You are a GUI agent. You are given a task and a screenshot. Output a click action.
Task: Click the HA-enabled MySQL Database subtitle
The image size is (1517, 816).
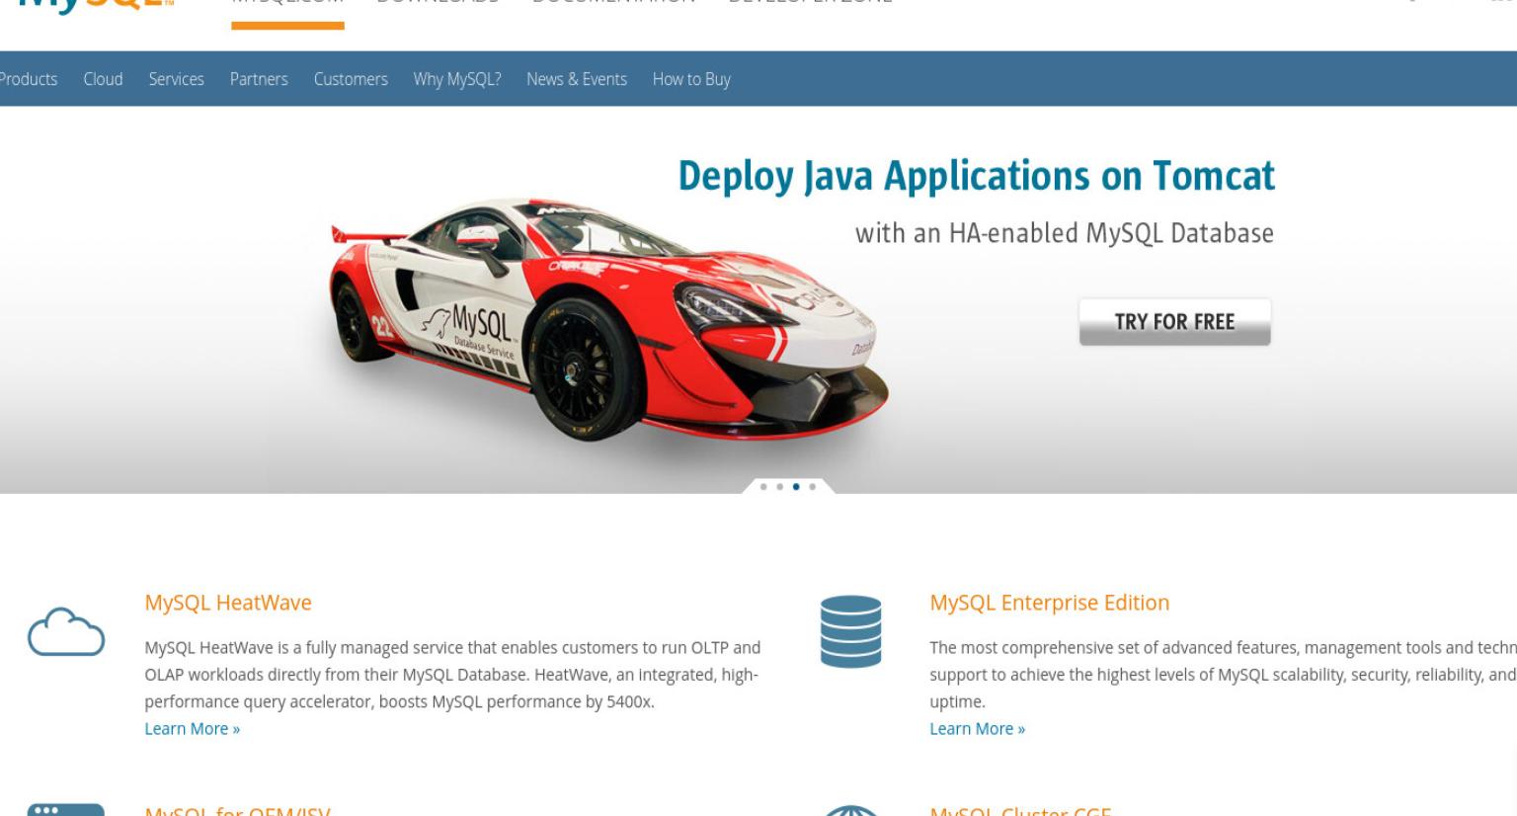click(x=1064, y=233)
